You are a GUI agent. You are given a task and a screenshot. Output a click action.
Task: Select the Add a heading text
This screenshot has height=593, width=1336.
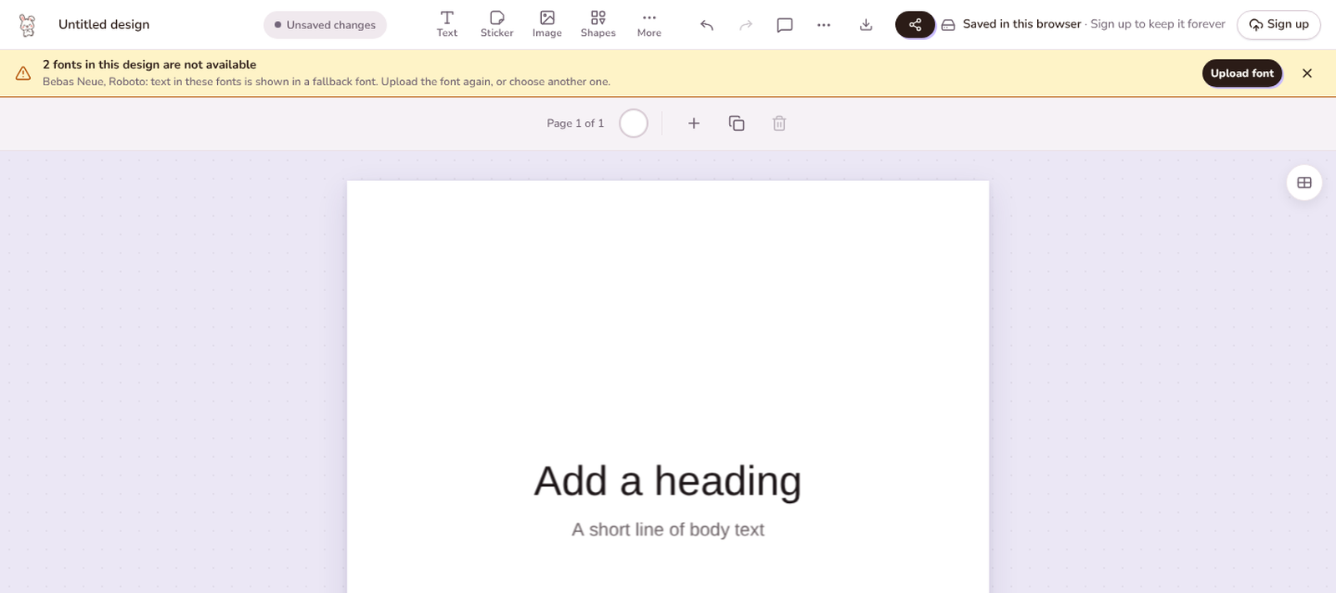click(668, 481)
